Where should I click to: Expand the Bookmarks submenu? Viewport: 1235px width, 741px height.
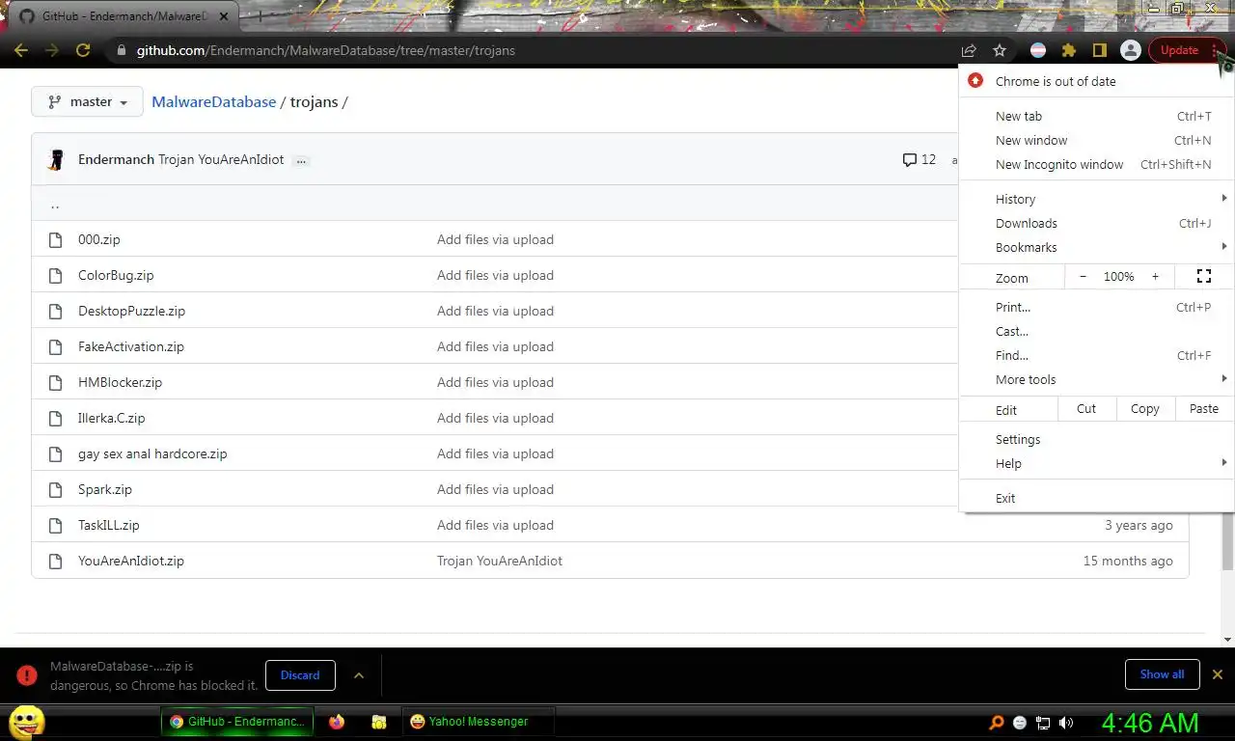pyautogui.click(x=1096, y=247)
